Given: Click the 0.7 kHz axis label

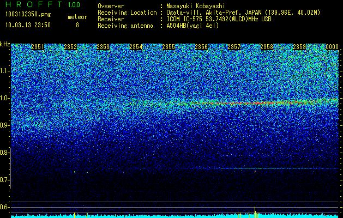Looking at the screenshot, I should tap(4, 180).
